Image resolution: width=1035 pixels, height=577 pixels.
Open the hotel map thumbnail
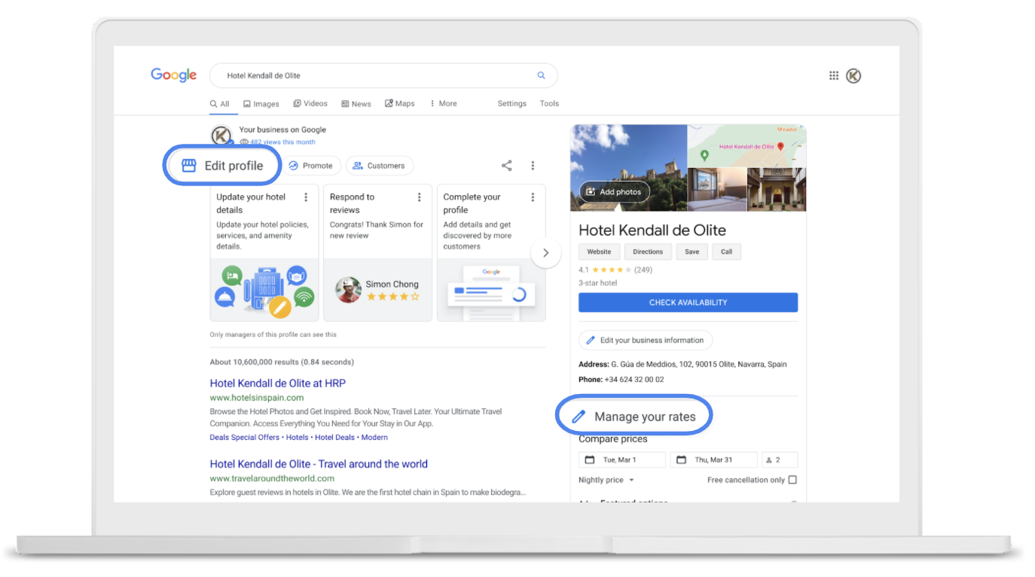[746, 145]
